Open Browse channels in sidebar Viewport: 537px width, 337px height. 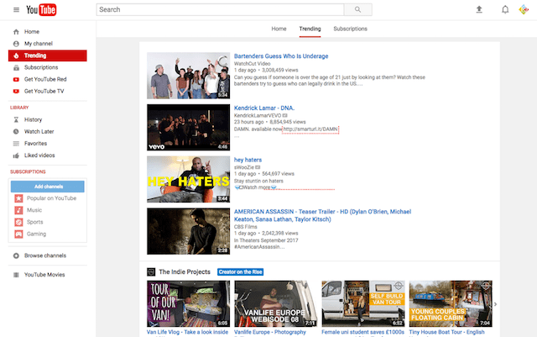point(44,255)
